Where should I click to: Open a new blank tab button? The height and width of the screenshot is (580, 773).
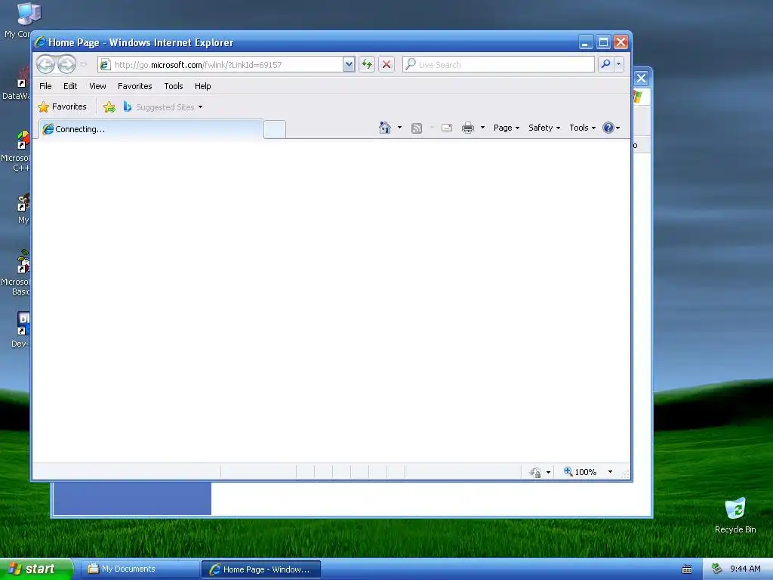click(x=275, y=130)
